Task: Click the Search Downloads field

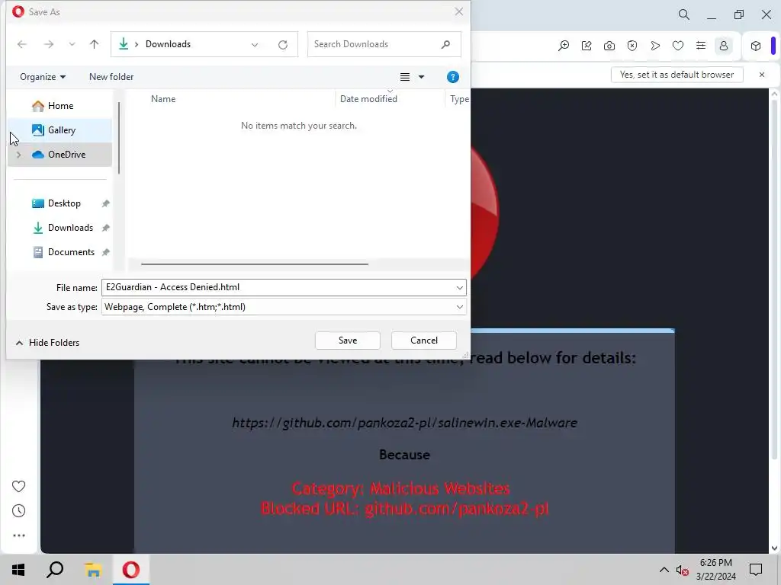Action: (384, 44)
